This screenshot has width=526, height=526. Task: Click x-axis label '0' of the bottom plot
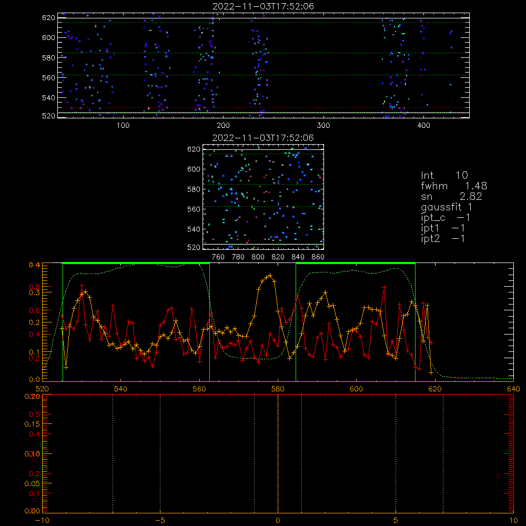click(x=278, y=520)
